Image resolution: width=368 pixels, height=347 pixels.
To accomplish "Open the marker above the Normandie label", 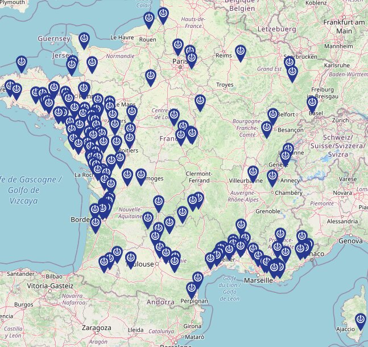I will (x=92, y=64).
